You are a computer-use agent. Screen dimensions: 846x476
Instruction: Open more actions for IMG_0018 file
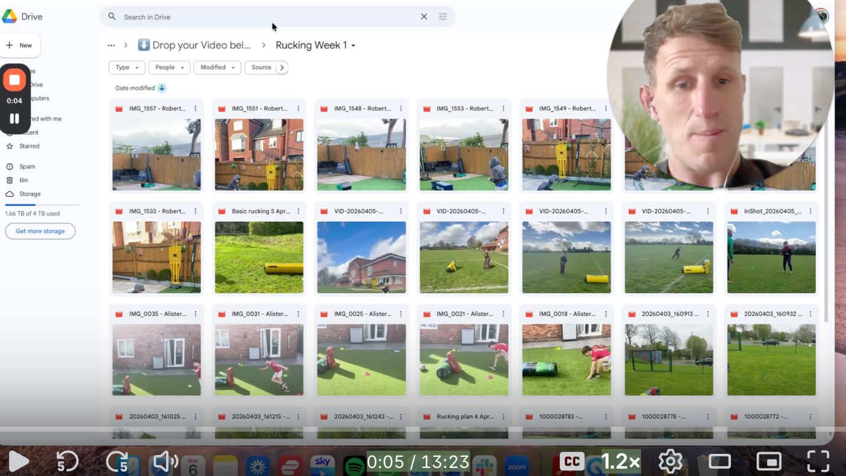[605, 314]
